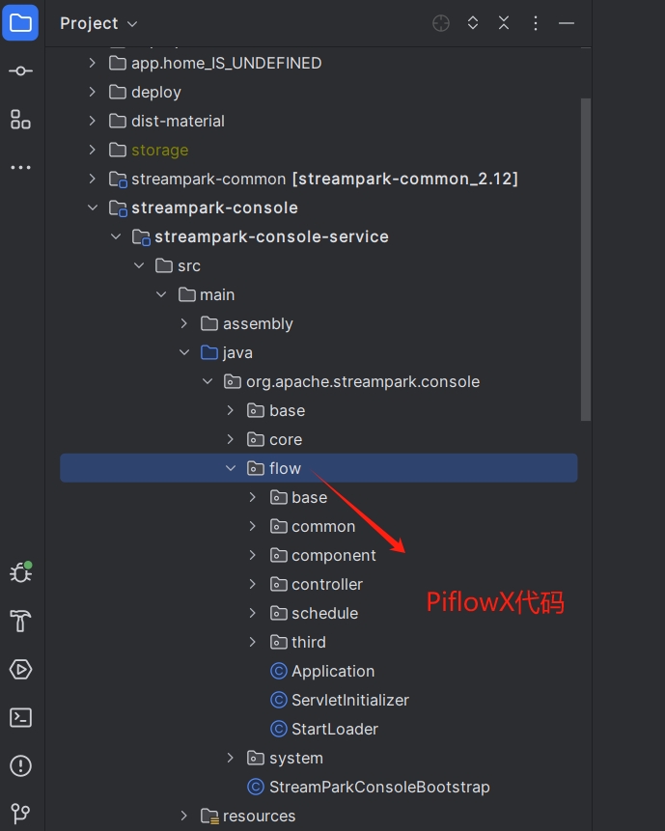The width and height of the screenshot is (665, 831).
Task: Open the Commit tool window icon
Action: (20, 71)
